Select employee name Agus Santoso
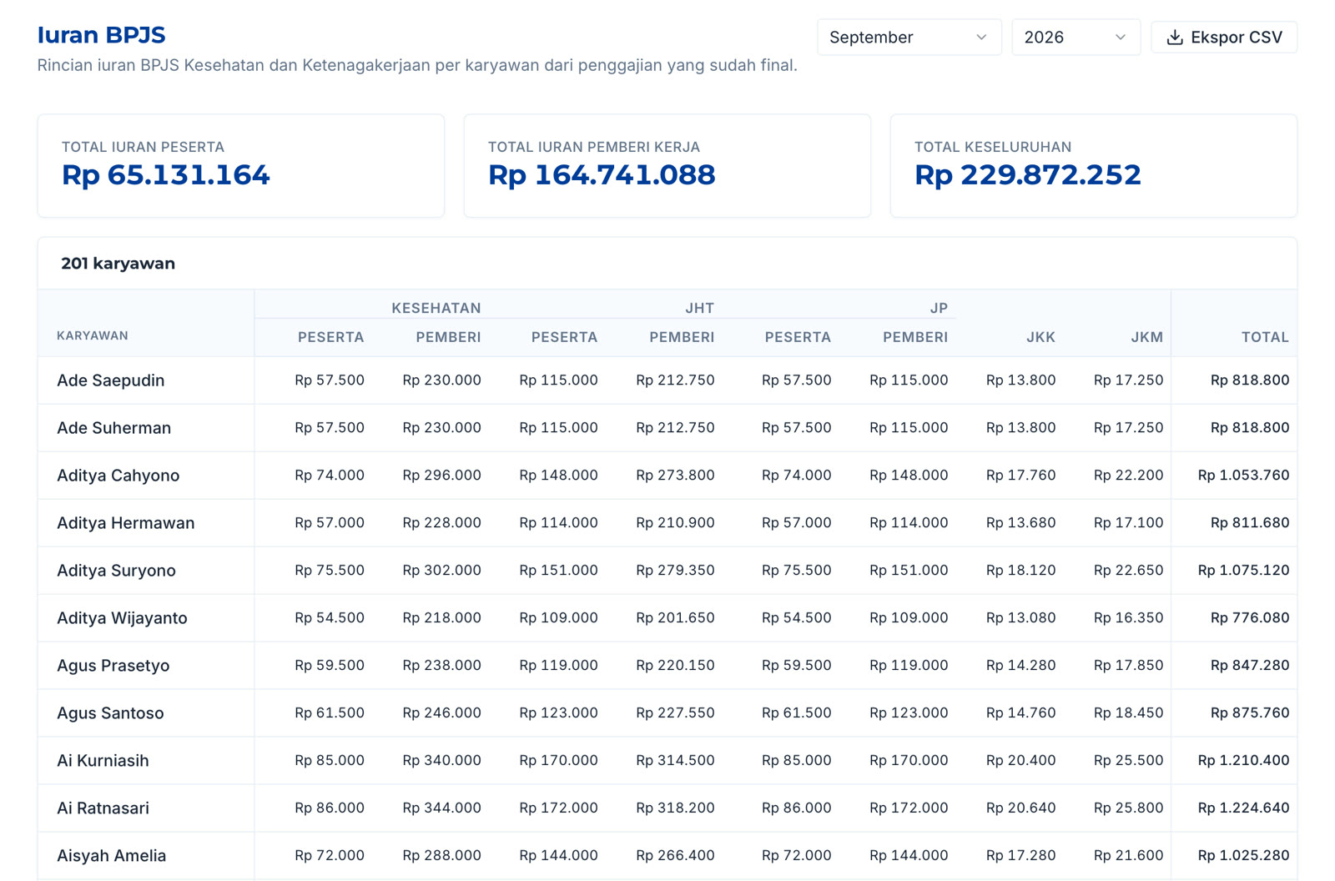Screen dimensions: 1335x881 tap(110, 713)
